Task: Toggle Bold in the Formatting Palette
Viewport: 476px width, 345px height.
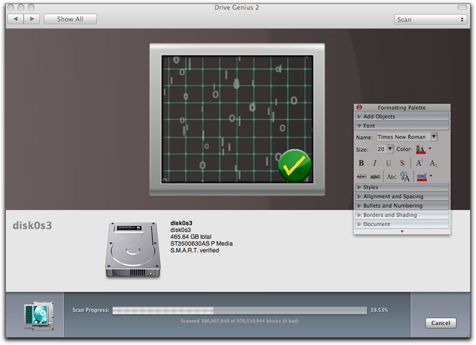Action: click(361, 163)
